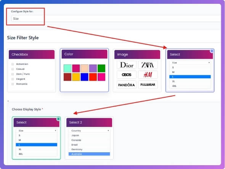Select the Select display style card header

click(x=37, y=122)
